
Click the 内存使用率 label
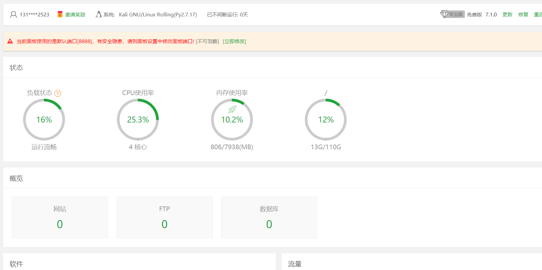[x=232, y=93]
